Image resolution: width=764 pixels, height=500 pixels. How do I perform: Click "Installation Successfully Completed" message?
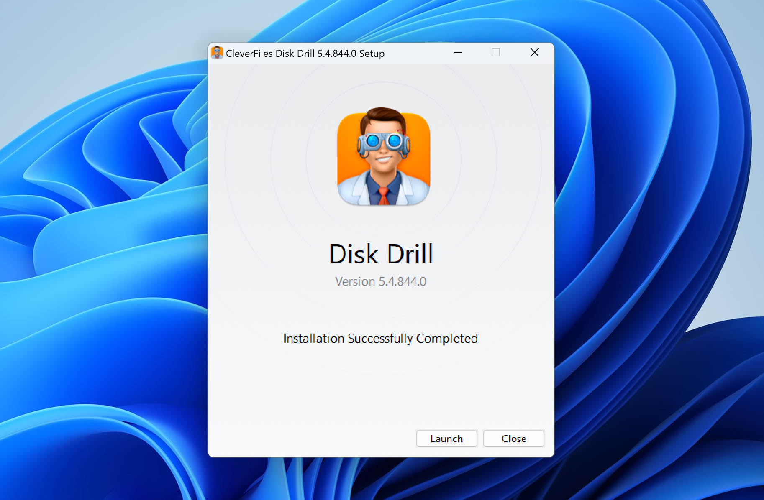[x=380, y=338]
